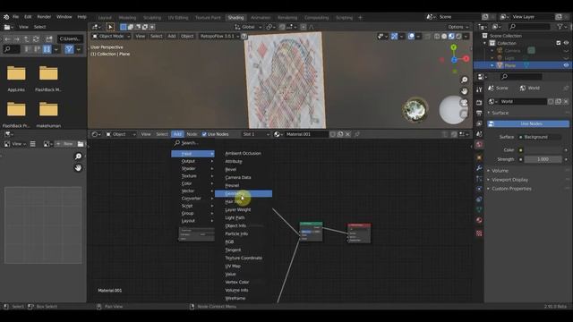Create new folder in file browser
Viewport: 573px width, 322px height.
point(49,38)
